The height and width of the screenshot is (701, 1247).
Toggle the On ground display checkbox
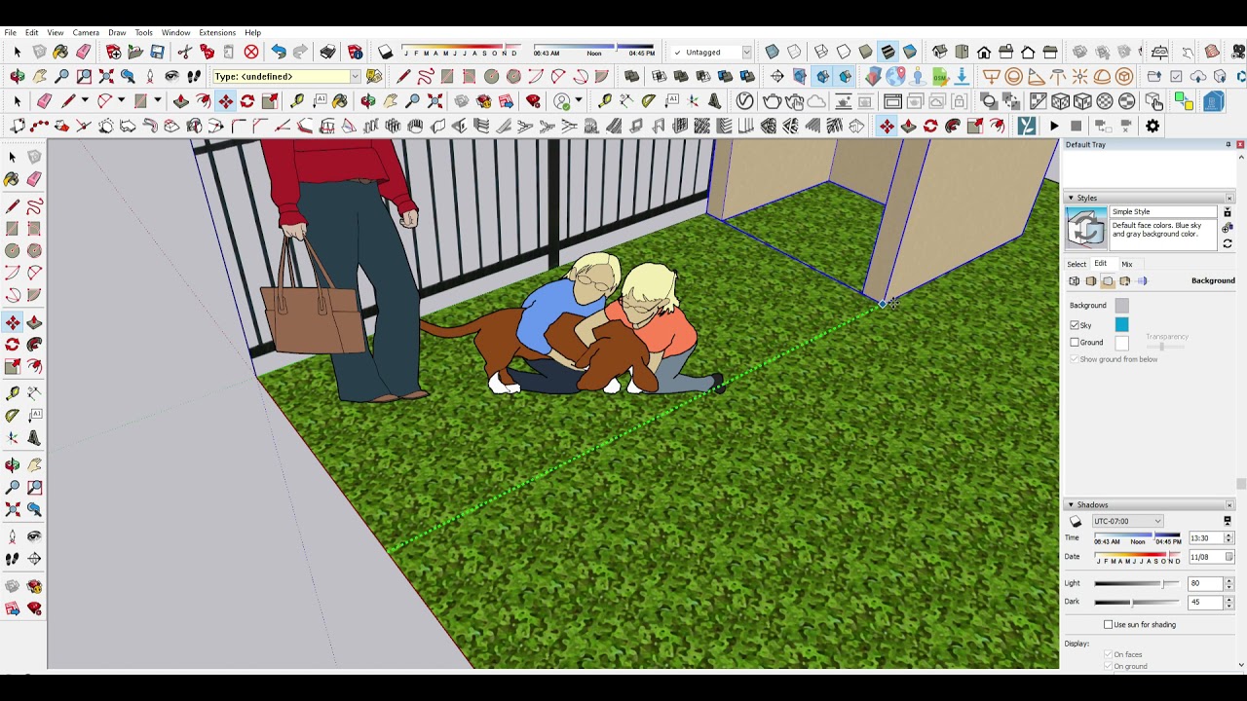pos(1109,666)
